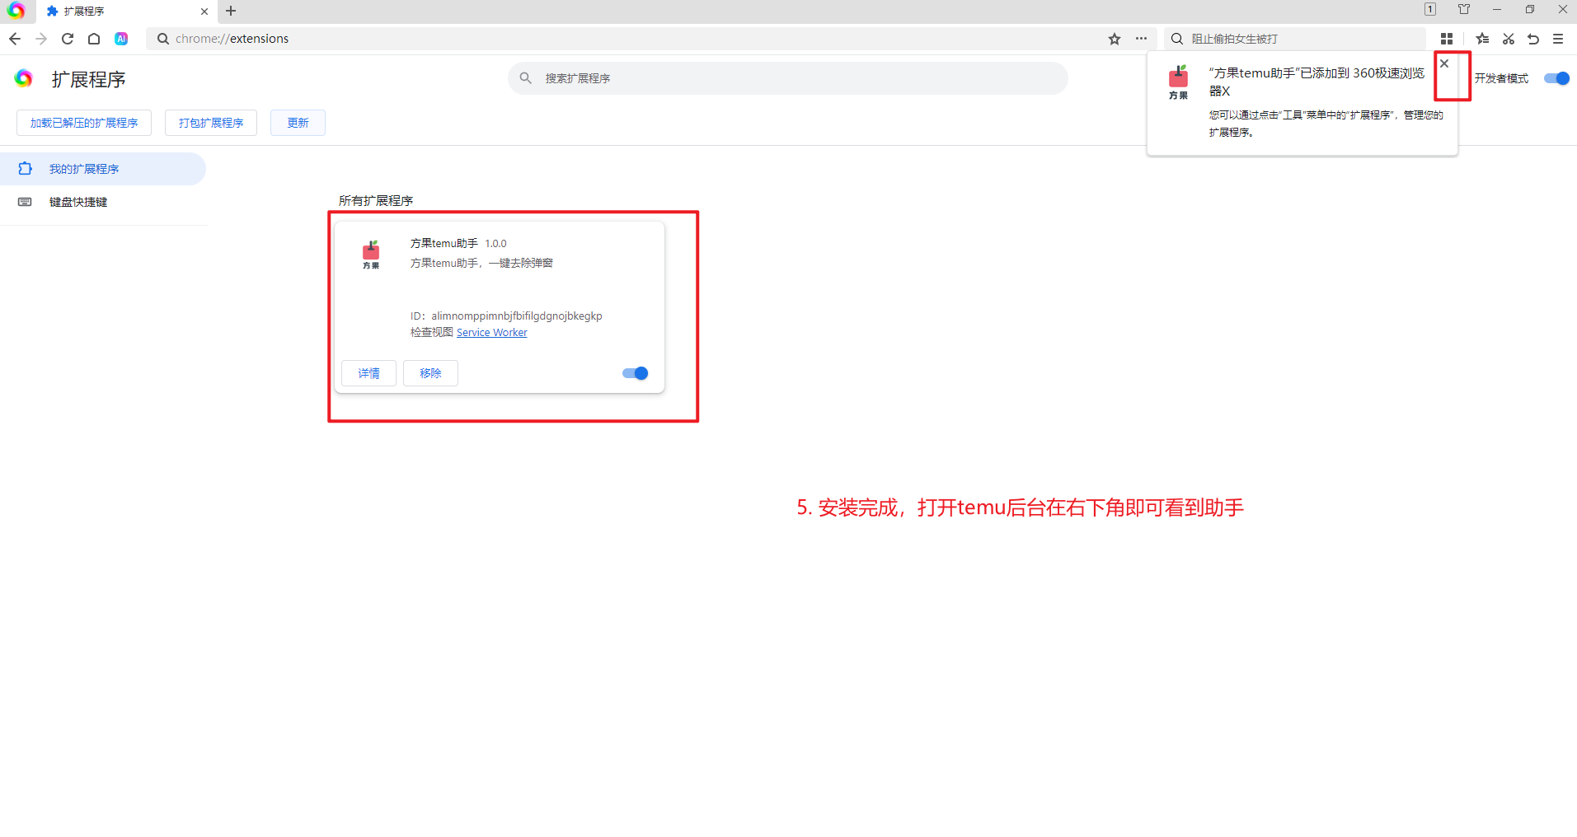Open 我的扩展程序 in the sidebar

click(103, 169)
